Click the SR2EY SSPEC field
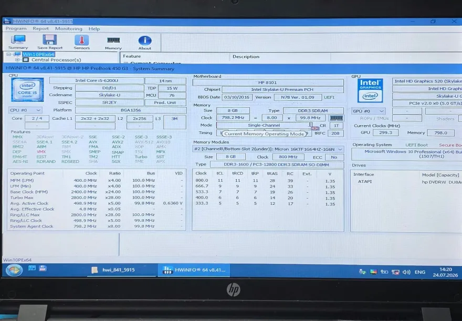Screen dimensions: 462x321 click(x=109, y=102)
